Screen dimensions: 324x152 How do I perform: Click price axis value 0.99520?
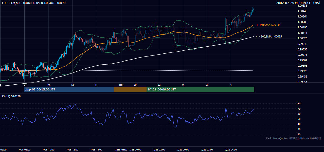tap(303, 71)
